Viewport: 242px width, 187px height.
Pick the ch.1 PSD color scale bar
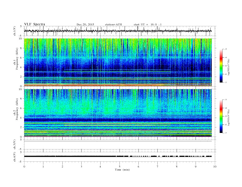coord(221,66)
